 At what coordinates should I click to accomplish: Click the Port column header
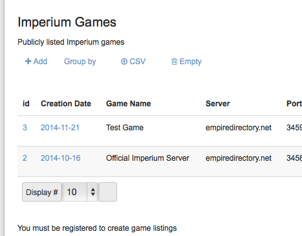[294, 104]
